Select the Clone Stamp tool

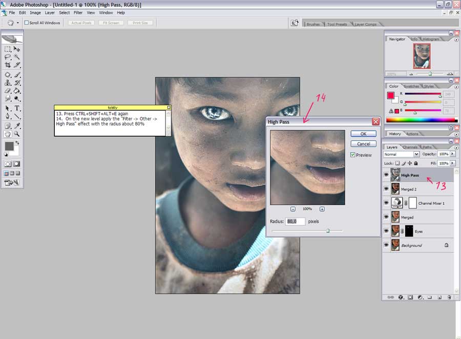[8, 82]
